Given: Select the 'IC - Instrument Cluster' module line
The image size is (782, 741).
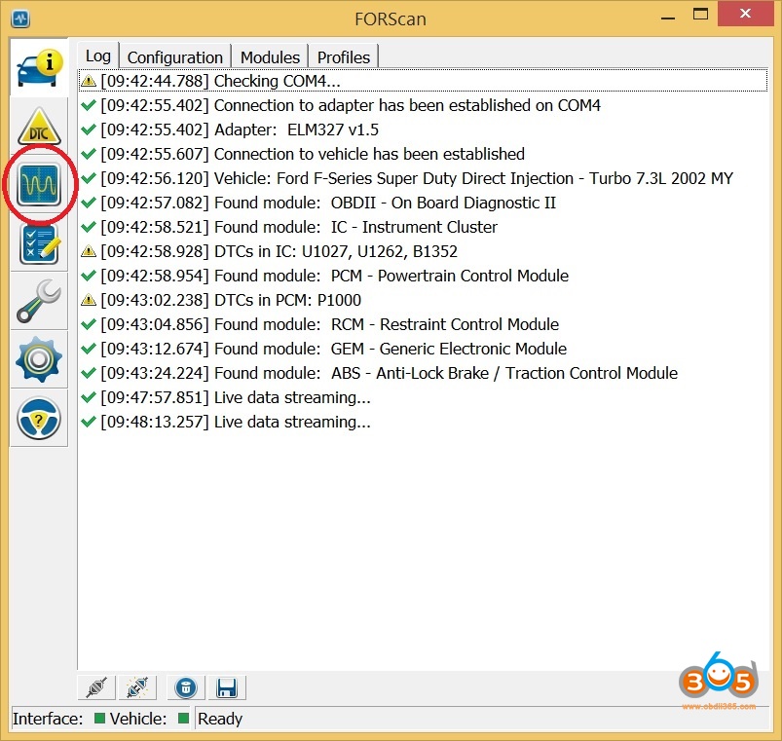Looking at the screenshot, I should pos(423,227).
